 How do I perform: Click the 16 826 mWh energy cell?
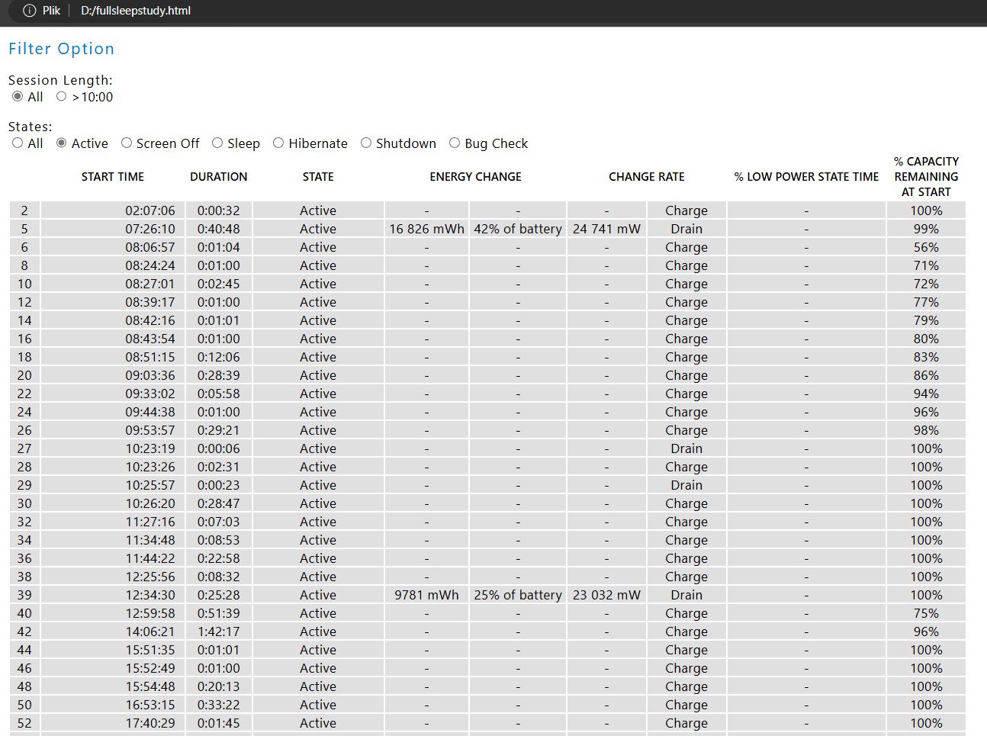[x=426, y=229]
